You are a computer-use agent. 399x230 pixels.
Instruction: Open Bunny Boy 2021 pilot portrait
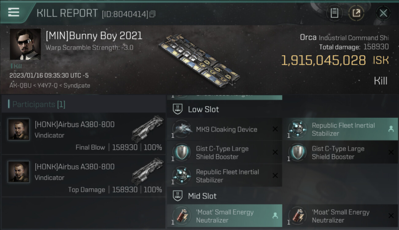(25, 44)
